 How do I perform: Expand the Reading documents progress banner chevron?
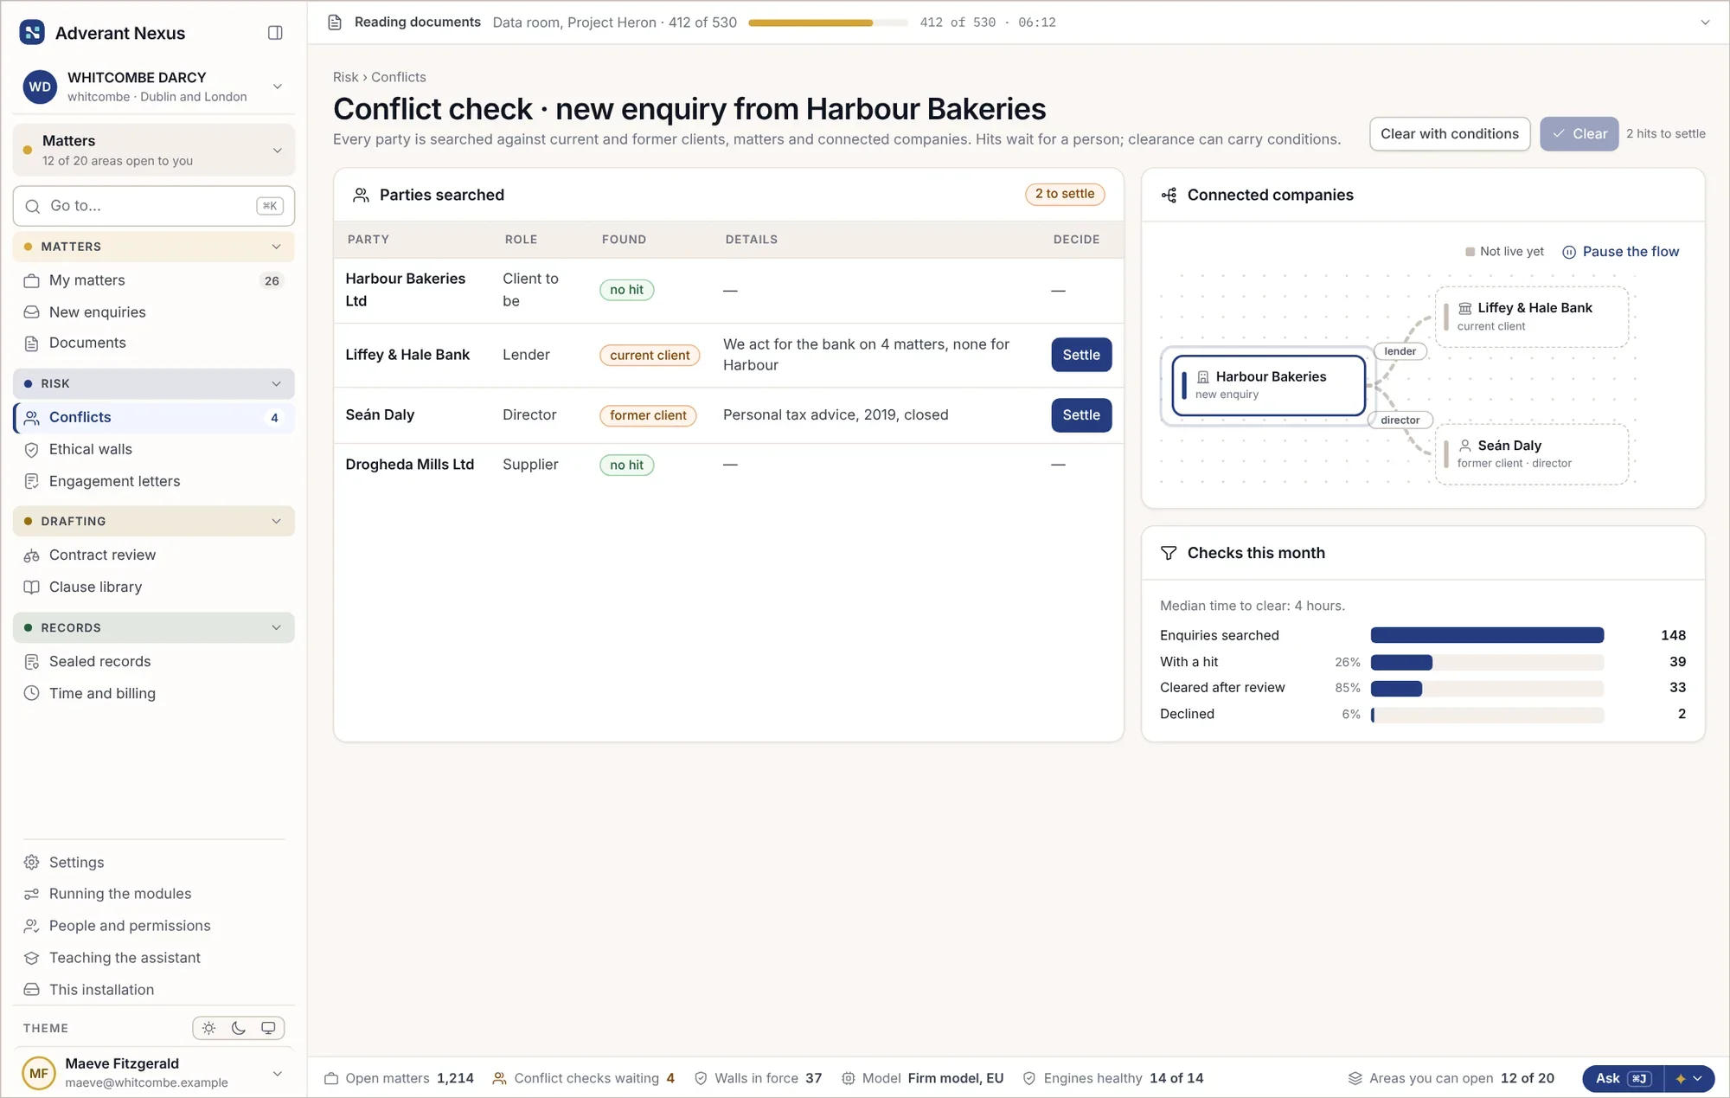pyautogui.click(x=1705, y=22)
